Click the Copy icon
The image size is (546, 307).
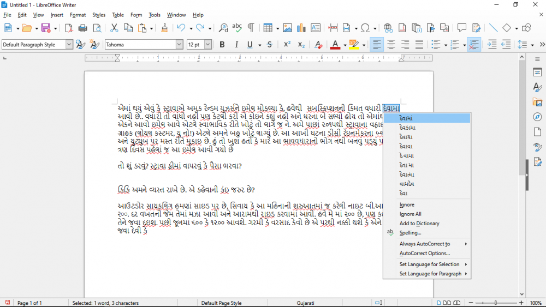pyautogui.click(x=128, y=28)
